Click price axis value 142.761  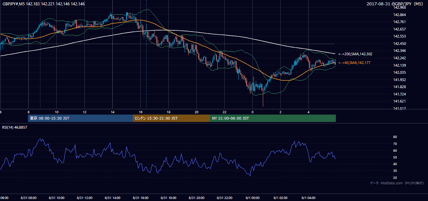pyautogui.click(x=400, y=22)
